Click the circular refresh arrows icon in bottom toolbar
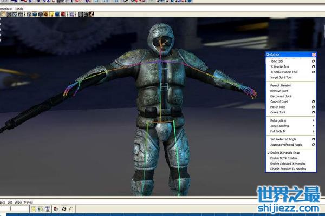This screenshot has height=216, width=325. click(63, 209)
